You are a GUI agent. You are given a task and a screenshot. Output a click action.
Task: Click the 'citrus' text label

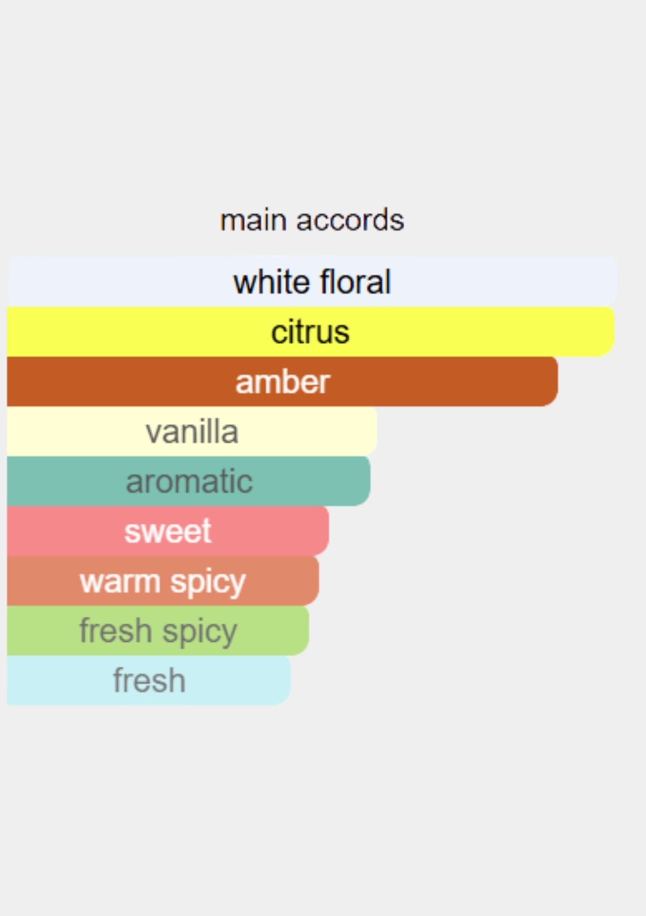pos(311,331)
